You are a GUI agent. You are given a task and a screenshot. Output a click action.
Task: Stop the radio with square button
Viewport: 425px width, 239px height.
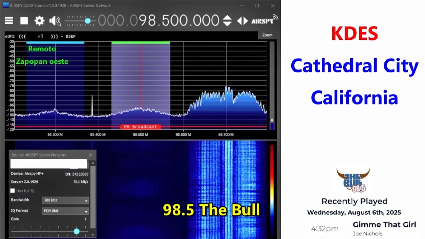click(24, 21)
